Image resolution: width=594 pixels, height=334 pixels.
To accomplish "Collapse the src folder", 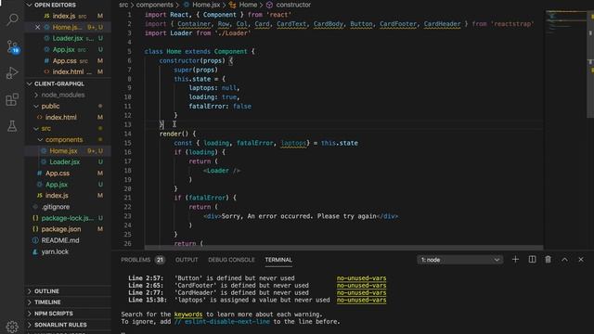I will 45,128.
